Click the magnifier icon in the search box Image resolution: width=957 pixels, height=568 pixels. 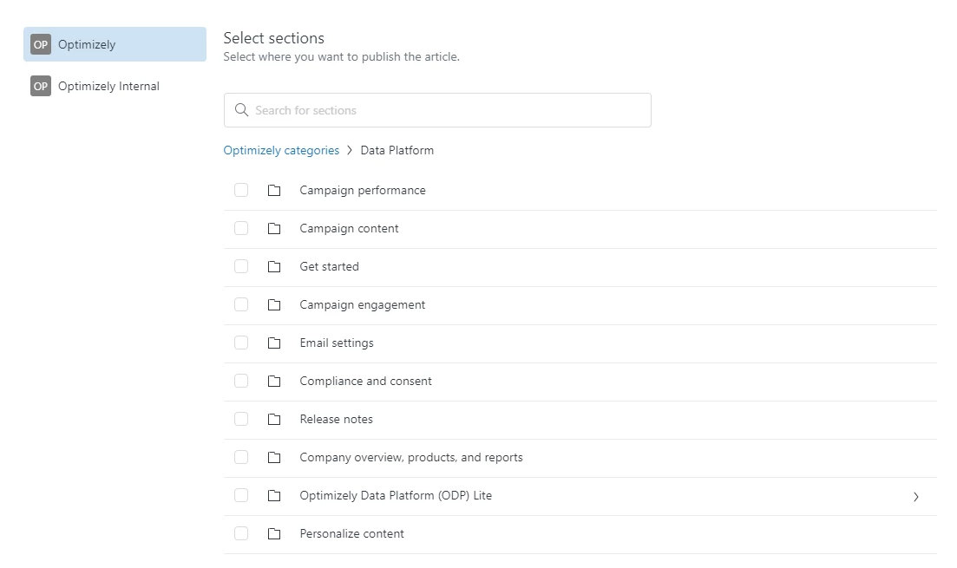tap(242, 110)
